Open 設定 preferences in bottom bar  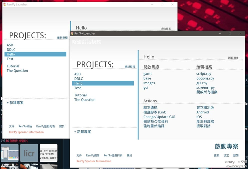point(226,155)
